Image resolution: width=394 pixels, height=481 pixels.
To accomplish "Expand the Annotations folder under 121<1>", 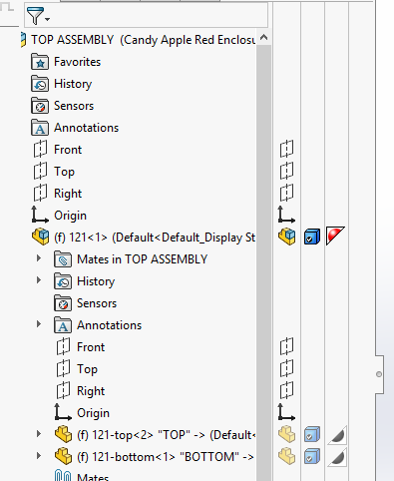I will (39, 324).
